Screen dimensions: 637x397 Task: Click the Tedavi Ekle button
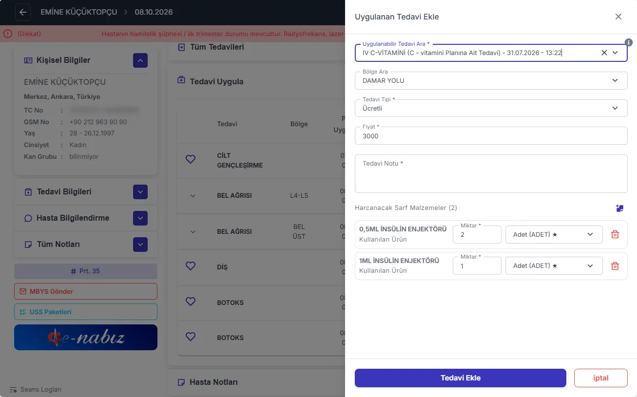[461, 378]
